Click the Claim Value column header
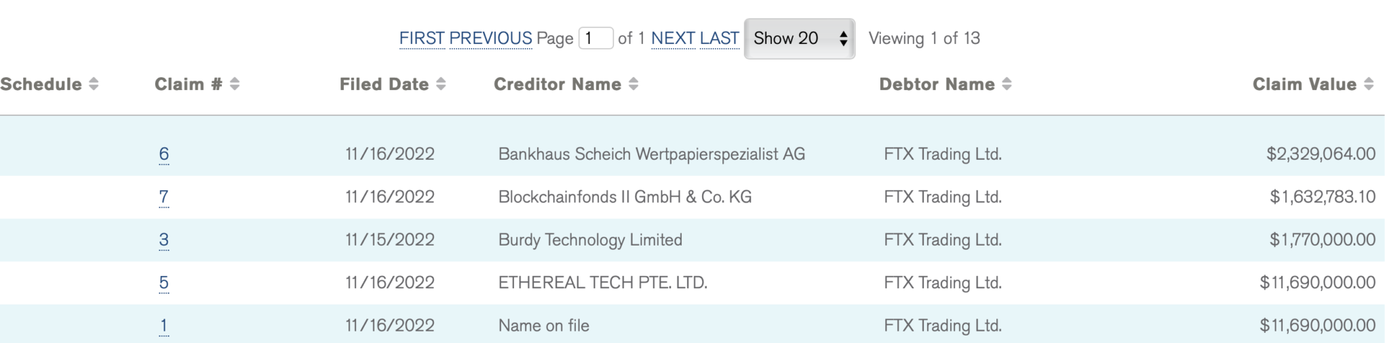 point(1304,84)
